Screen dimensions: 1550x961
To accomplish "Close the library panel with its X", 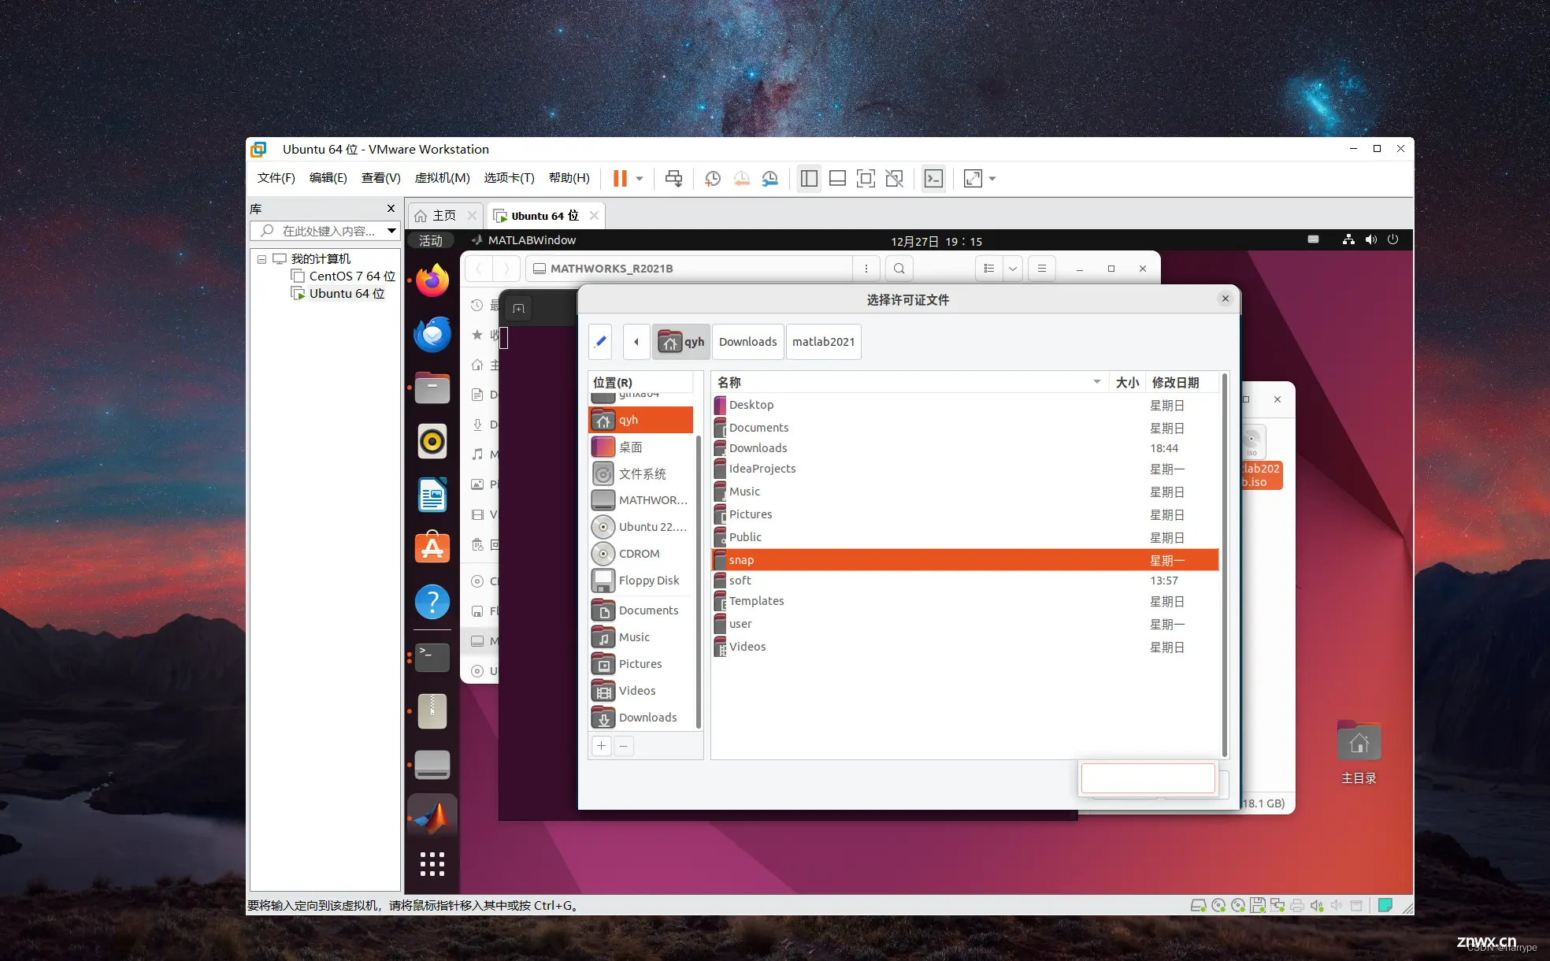I will coord(391,209).
